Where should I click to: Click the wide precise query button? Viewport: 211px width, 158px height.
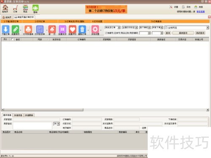183,33
